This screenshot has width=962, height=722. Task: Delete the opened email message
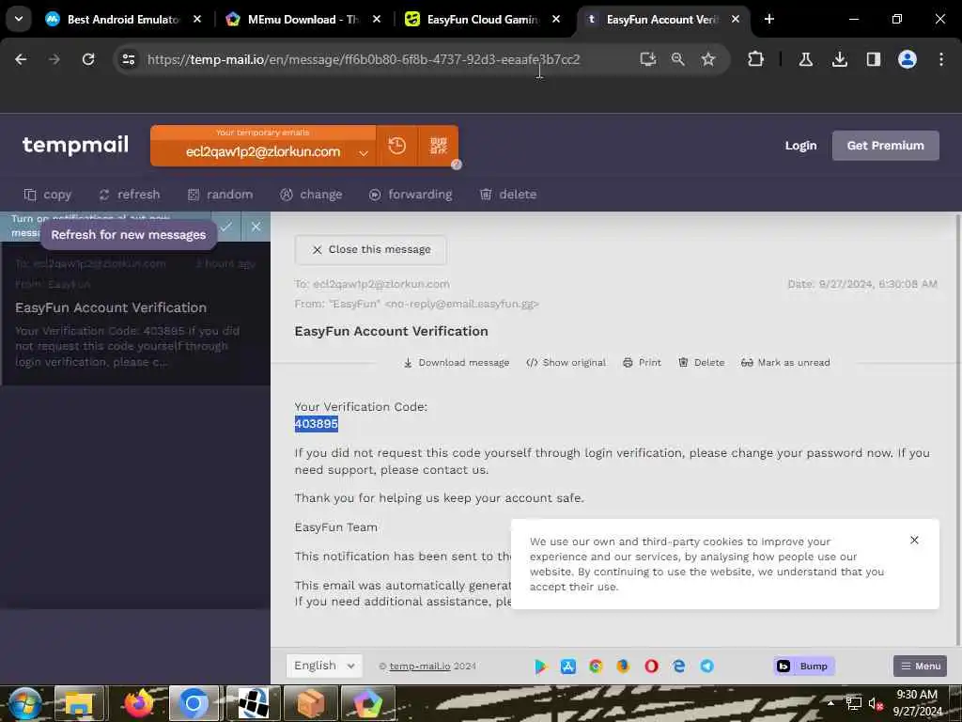[x=701, y=363]
